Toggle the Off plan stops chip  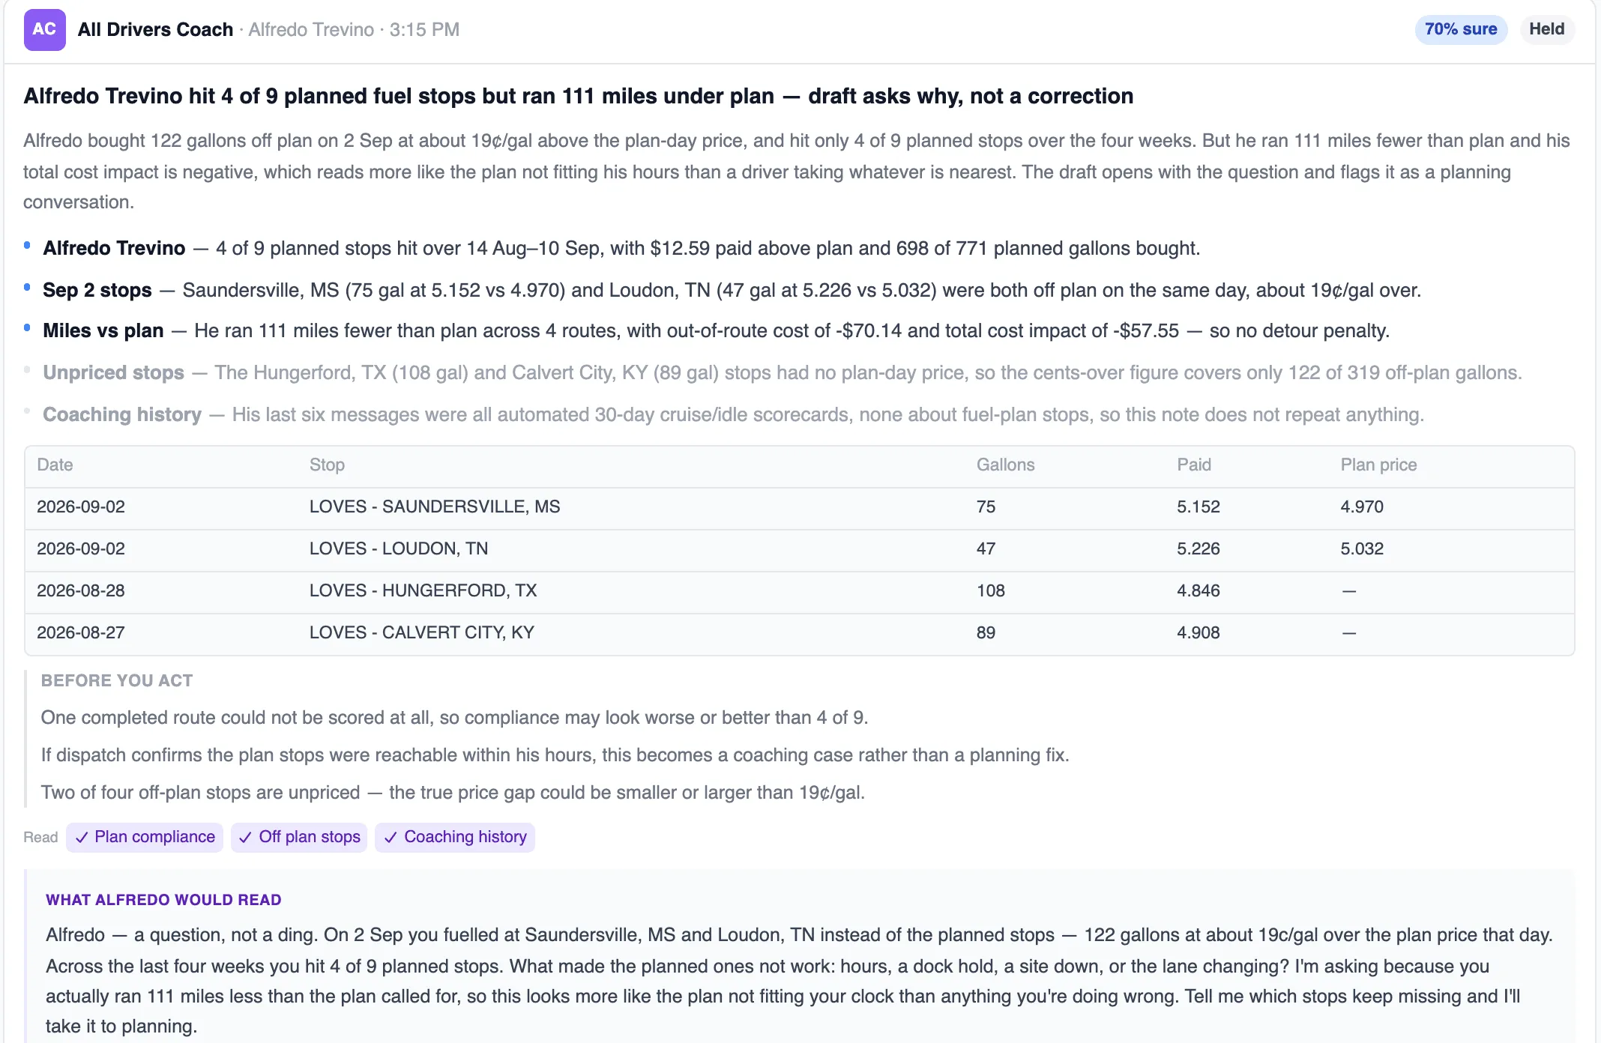click(299, 837)
